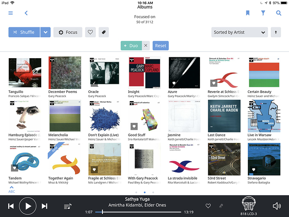Toggle heart on Reverie at Schloss cover
The image size is (289, 217).
tap(214, 83)
